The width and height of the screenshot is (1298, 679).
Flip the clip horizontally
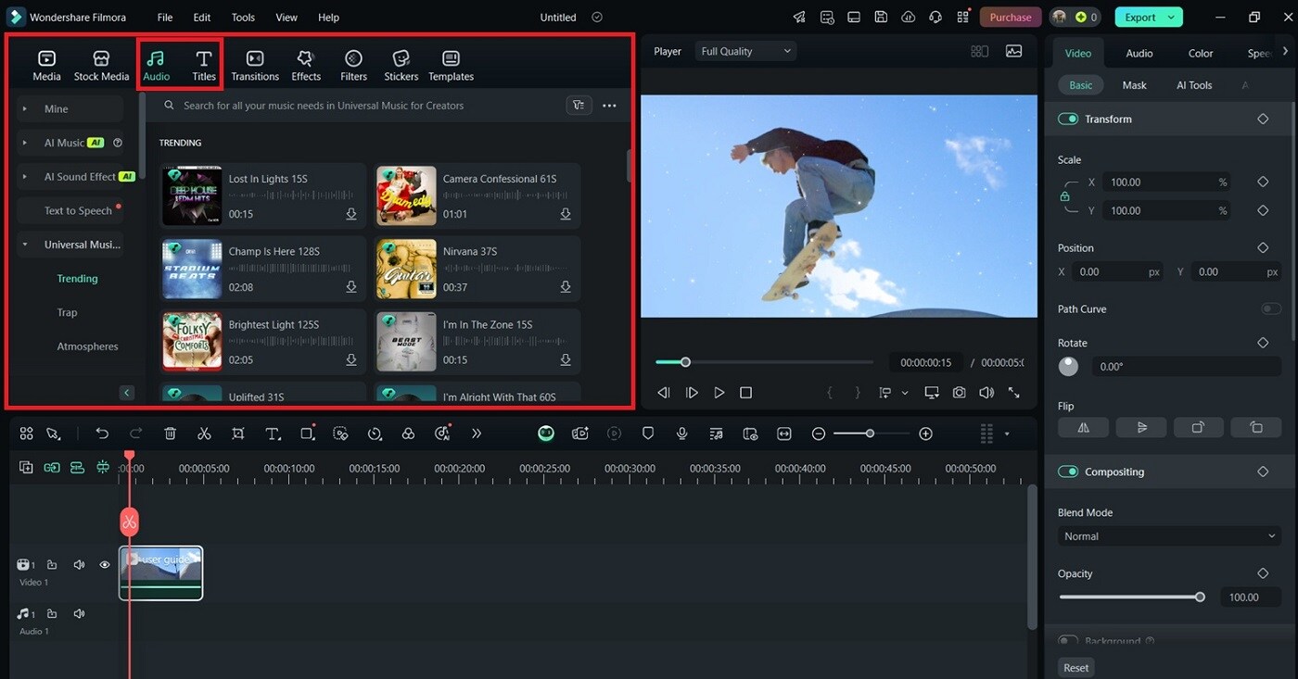[x=1083, y=427]
